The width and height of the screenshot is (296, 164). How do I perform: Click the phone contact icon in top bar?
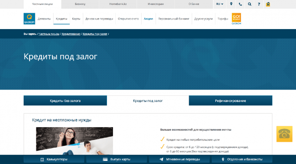pos(240,4)
